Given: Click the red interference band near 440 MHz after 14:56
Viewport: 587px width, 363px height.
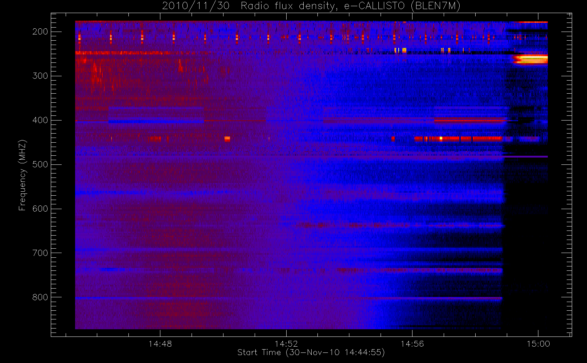Looking at the screenshot, I should [458, 138].
